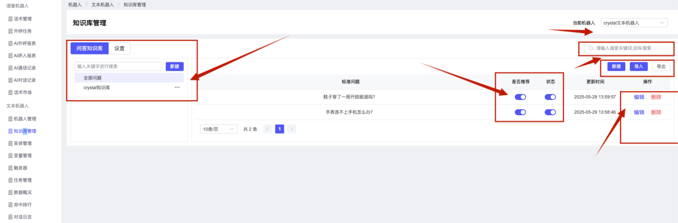This screenshot has width=678, height=223.
Task: Click the 话术管理 sidebar icon
Action: point(10,19)
